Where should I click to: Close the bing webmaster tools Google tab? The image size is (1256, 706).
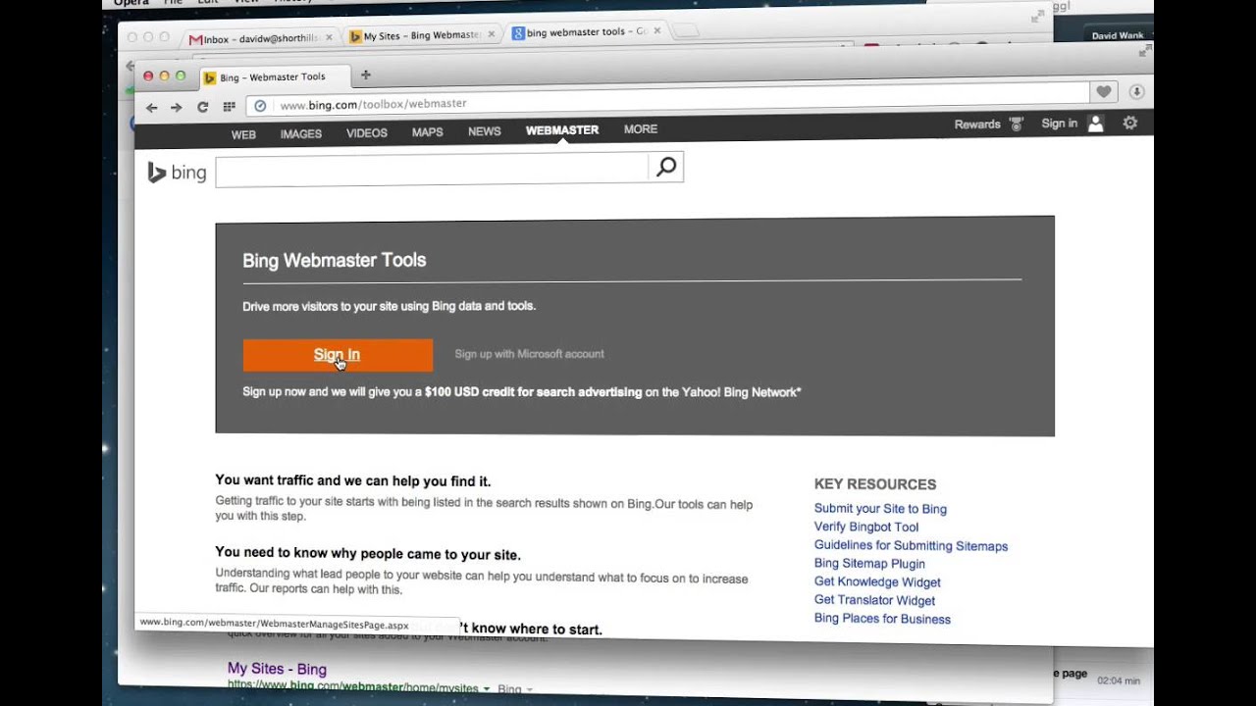[657, 30]
